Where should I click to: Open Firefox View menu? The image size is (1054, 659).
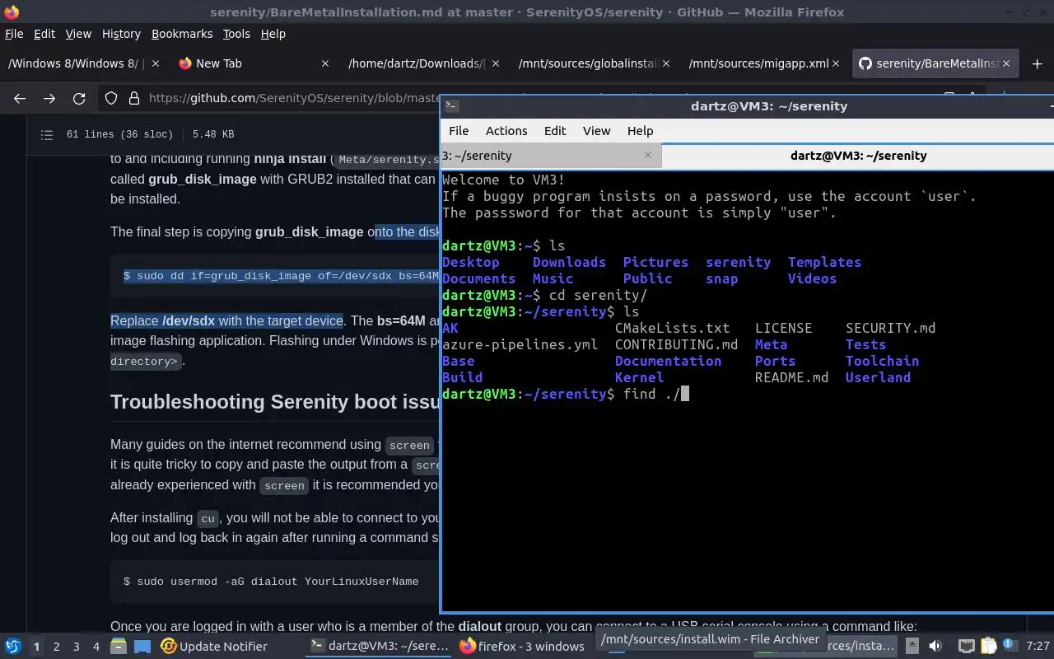78,34
